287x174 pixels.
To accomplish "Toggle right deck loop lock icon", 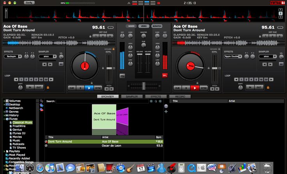I will [x=268, y=88].
